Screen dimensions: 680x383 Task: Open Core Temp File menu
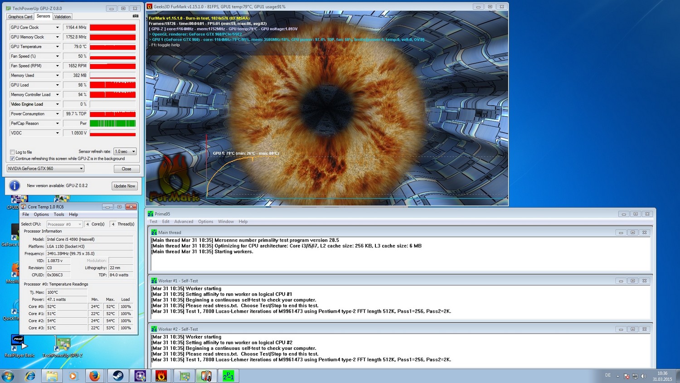(26, 214)
